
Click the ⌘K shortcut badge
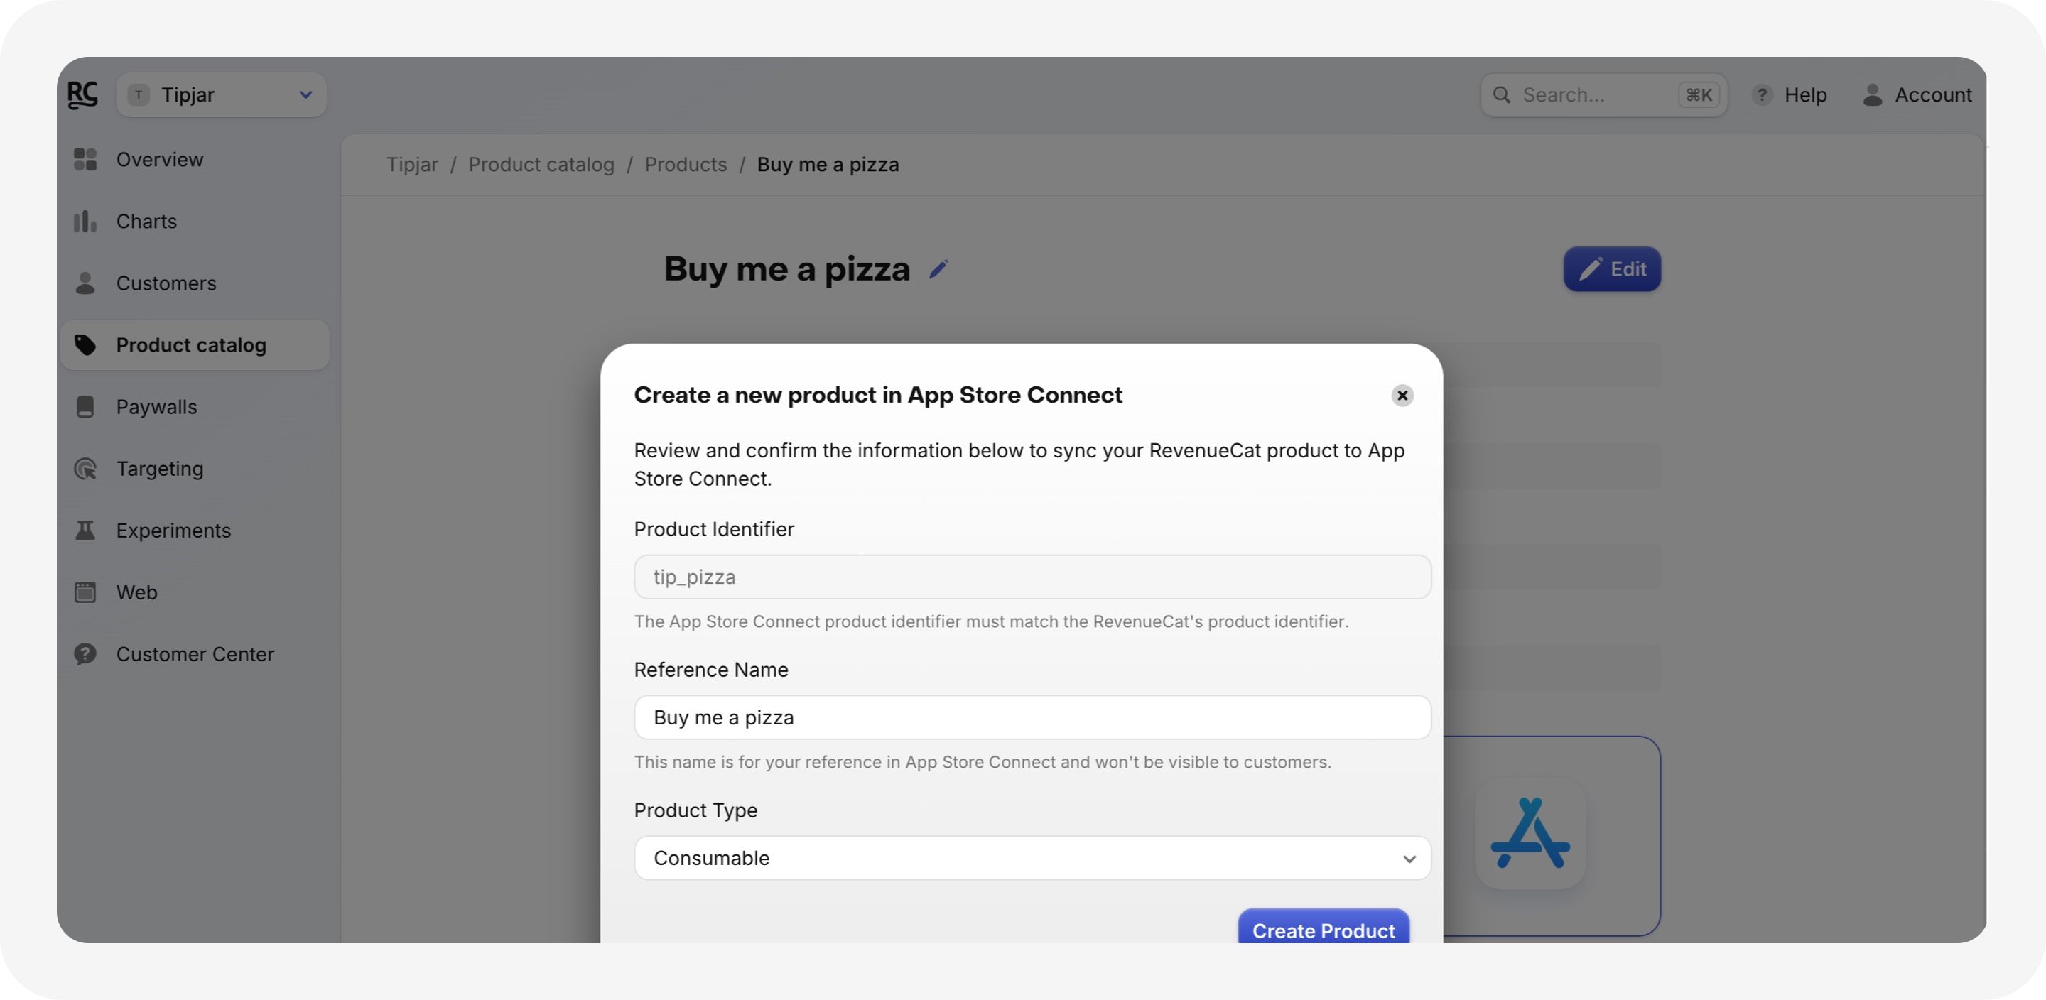pyautogui.click(x=1698, y=95)
